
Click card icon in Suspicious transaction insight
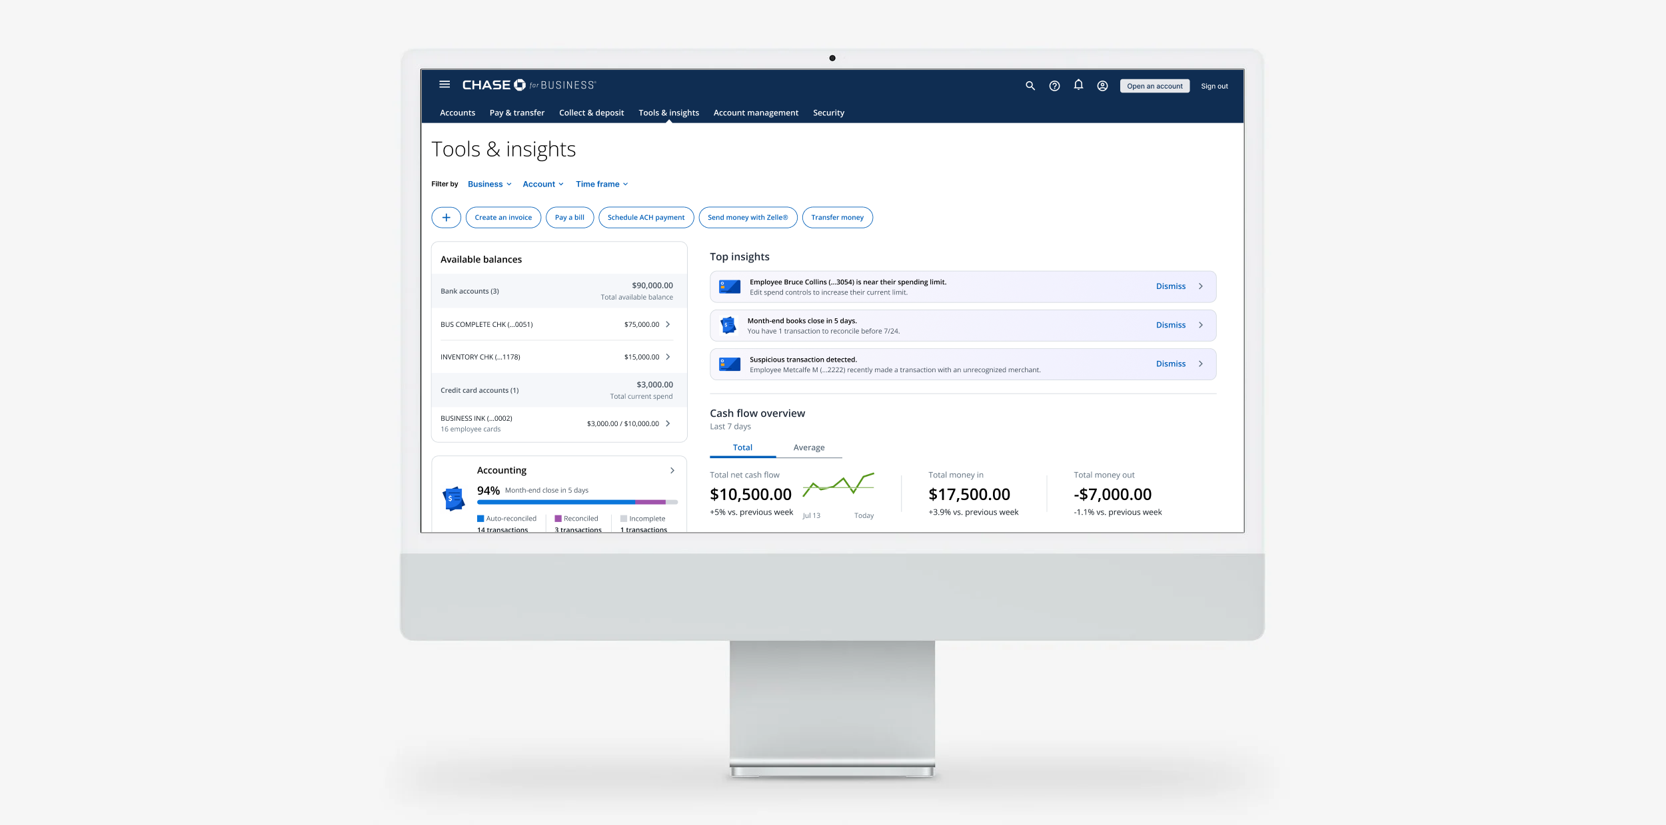tap(730, 364)
